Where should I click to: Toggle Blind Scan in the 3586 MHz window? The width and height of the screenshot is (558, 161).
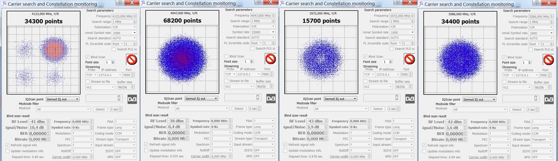coord(504,57)
